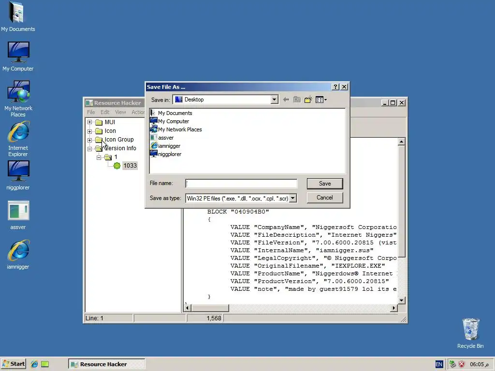The image size is (495, 371).
Task: Select the MUI folder in resource tree
Action: [105, 122]
